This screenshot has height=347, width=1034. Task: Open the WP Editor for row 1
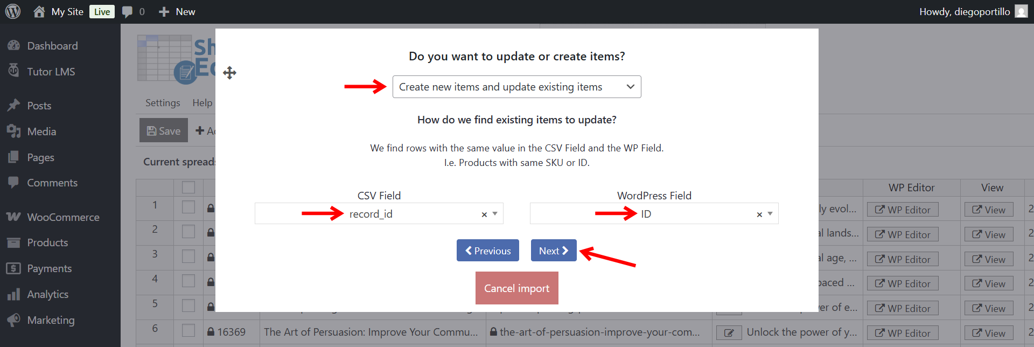tap(903, 210)
